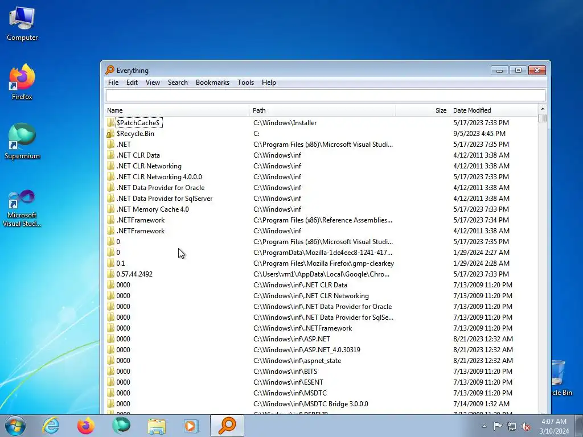Click the Supermium desktop shortcut
This screenshot has width=583, height=437.
[22, 142]
